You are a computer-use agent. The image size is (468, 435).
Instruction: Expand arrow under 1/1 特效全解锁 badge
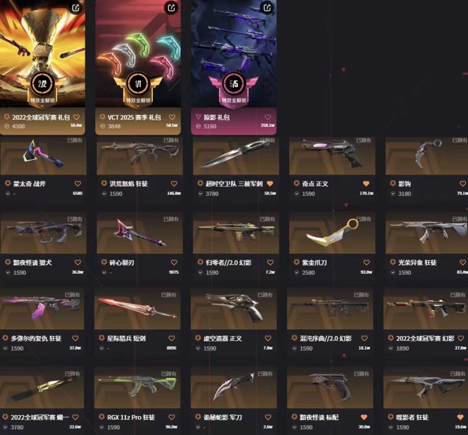pos(138,106)
